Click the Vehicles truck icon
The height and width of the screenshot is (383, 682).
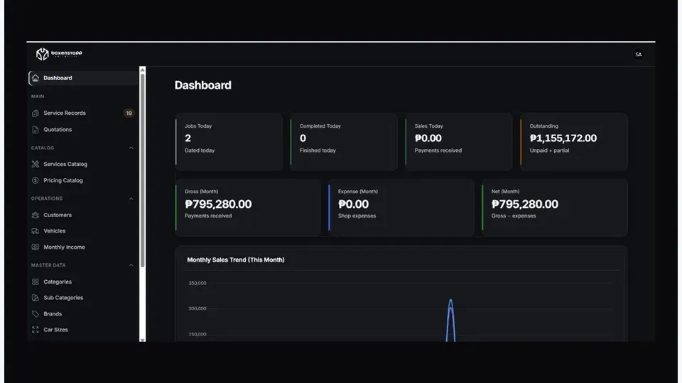pos(36,231)
